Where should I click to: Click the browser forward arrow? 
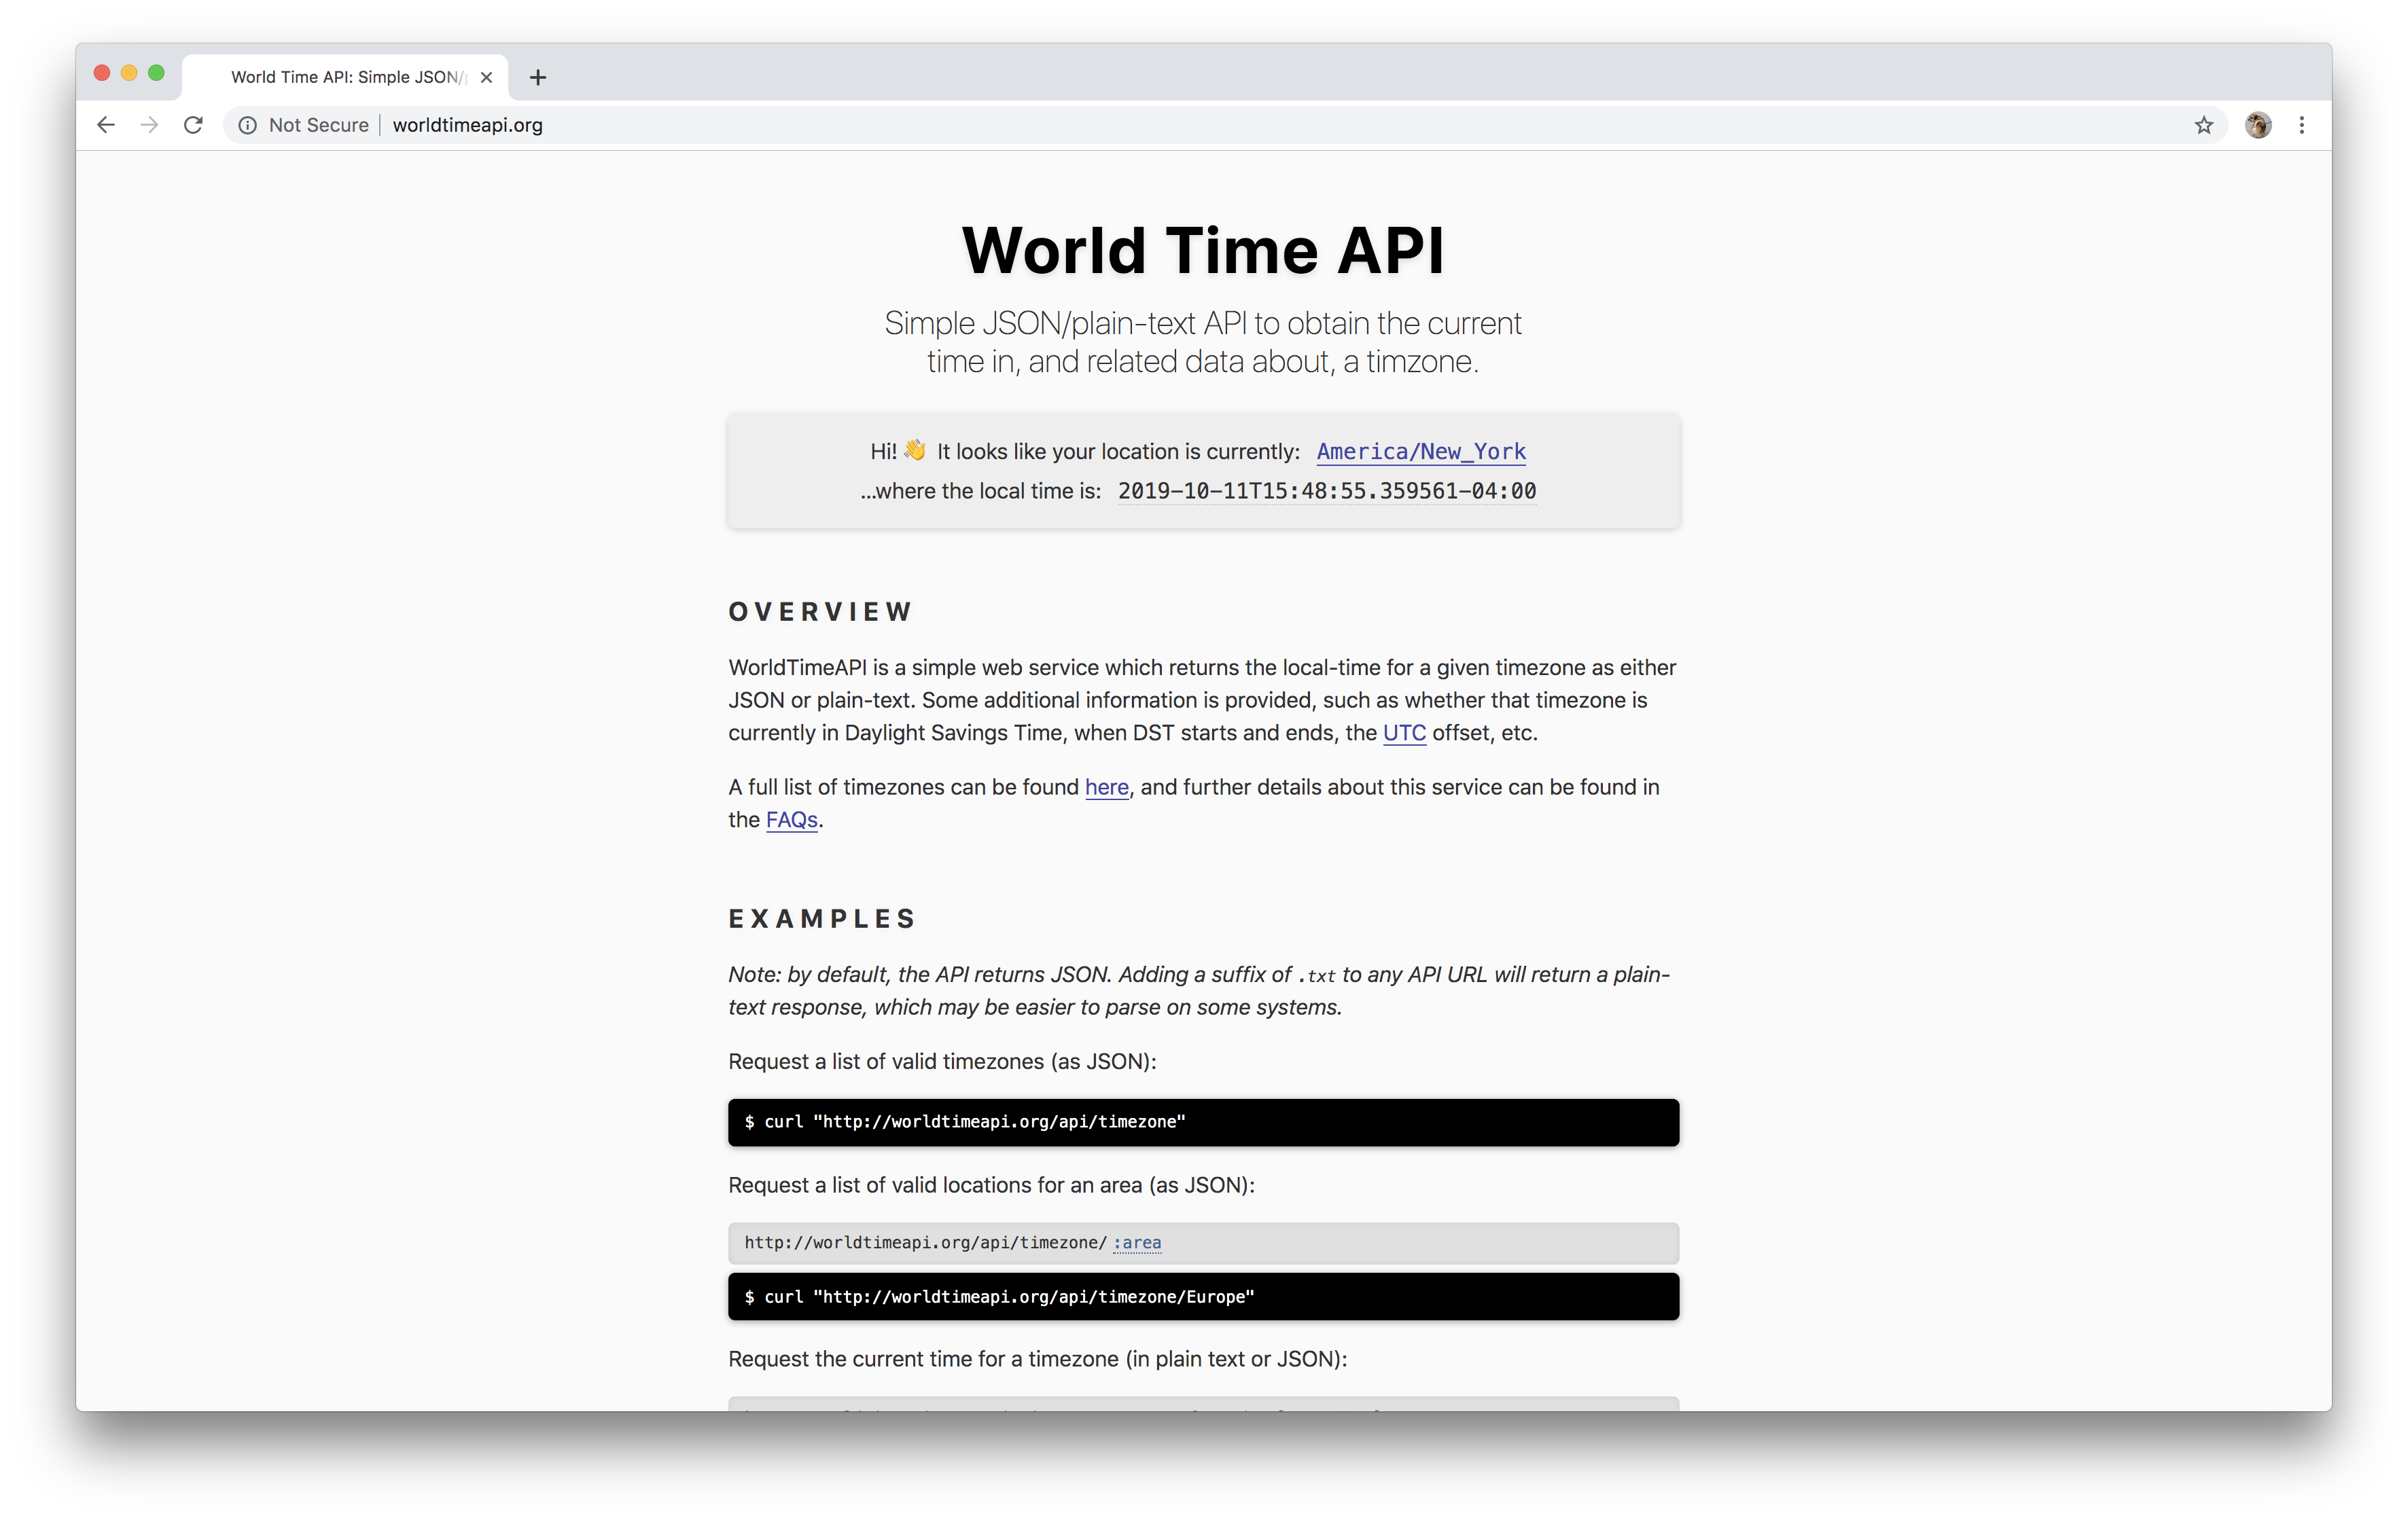coord(149,125)
